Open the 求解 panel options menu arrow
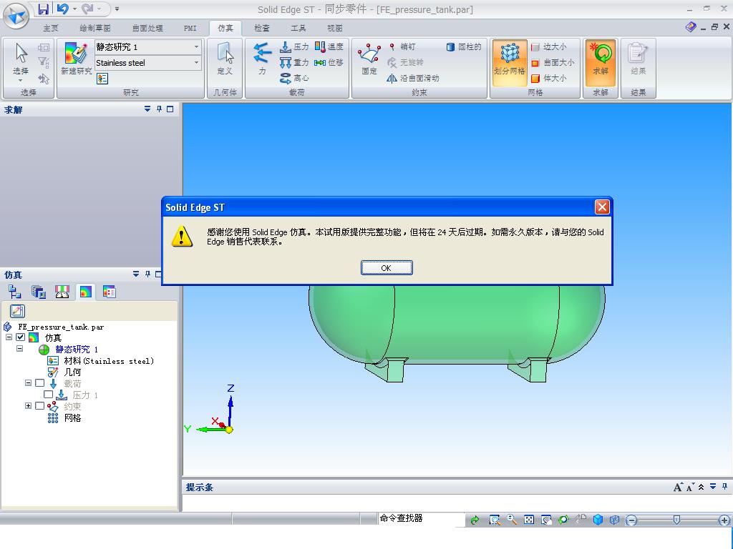Viewport: 733px width, 549px height. click(x=147, y=109)
